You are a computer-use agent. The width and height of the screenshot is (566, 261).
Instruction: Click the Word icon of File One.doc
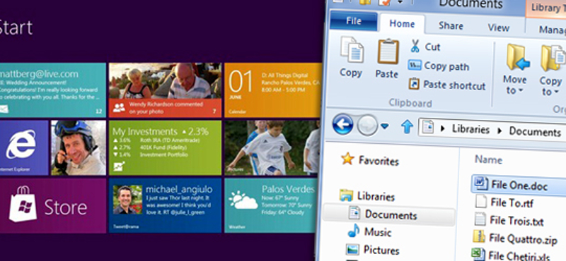pos(480,183)
